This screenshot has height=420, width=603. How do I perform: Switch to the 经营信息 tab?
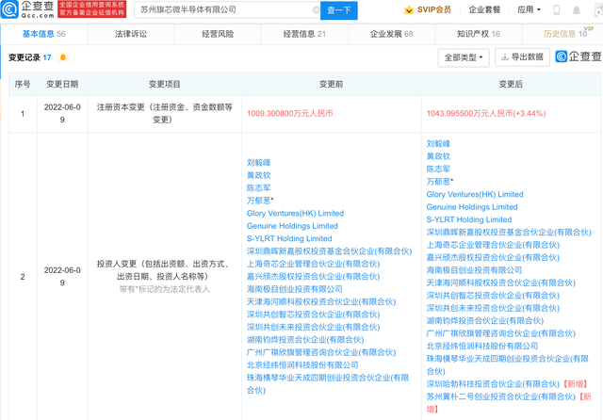coord(304,34)
